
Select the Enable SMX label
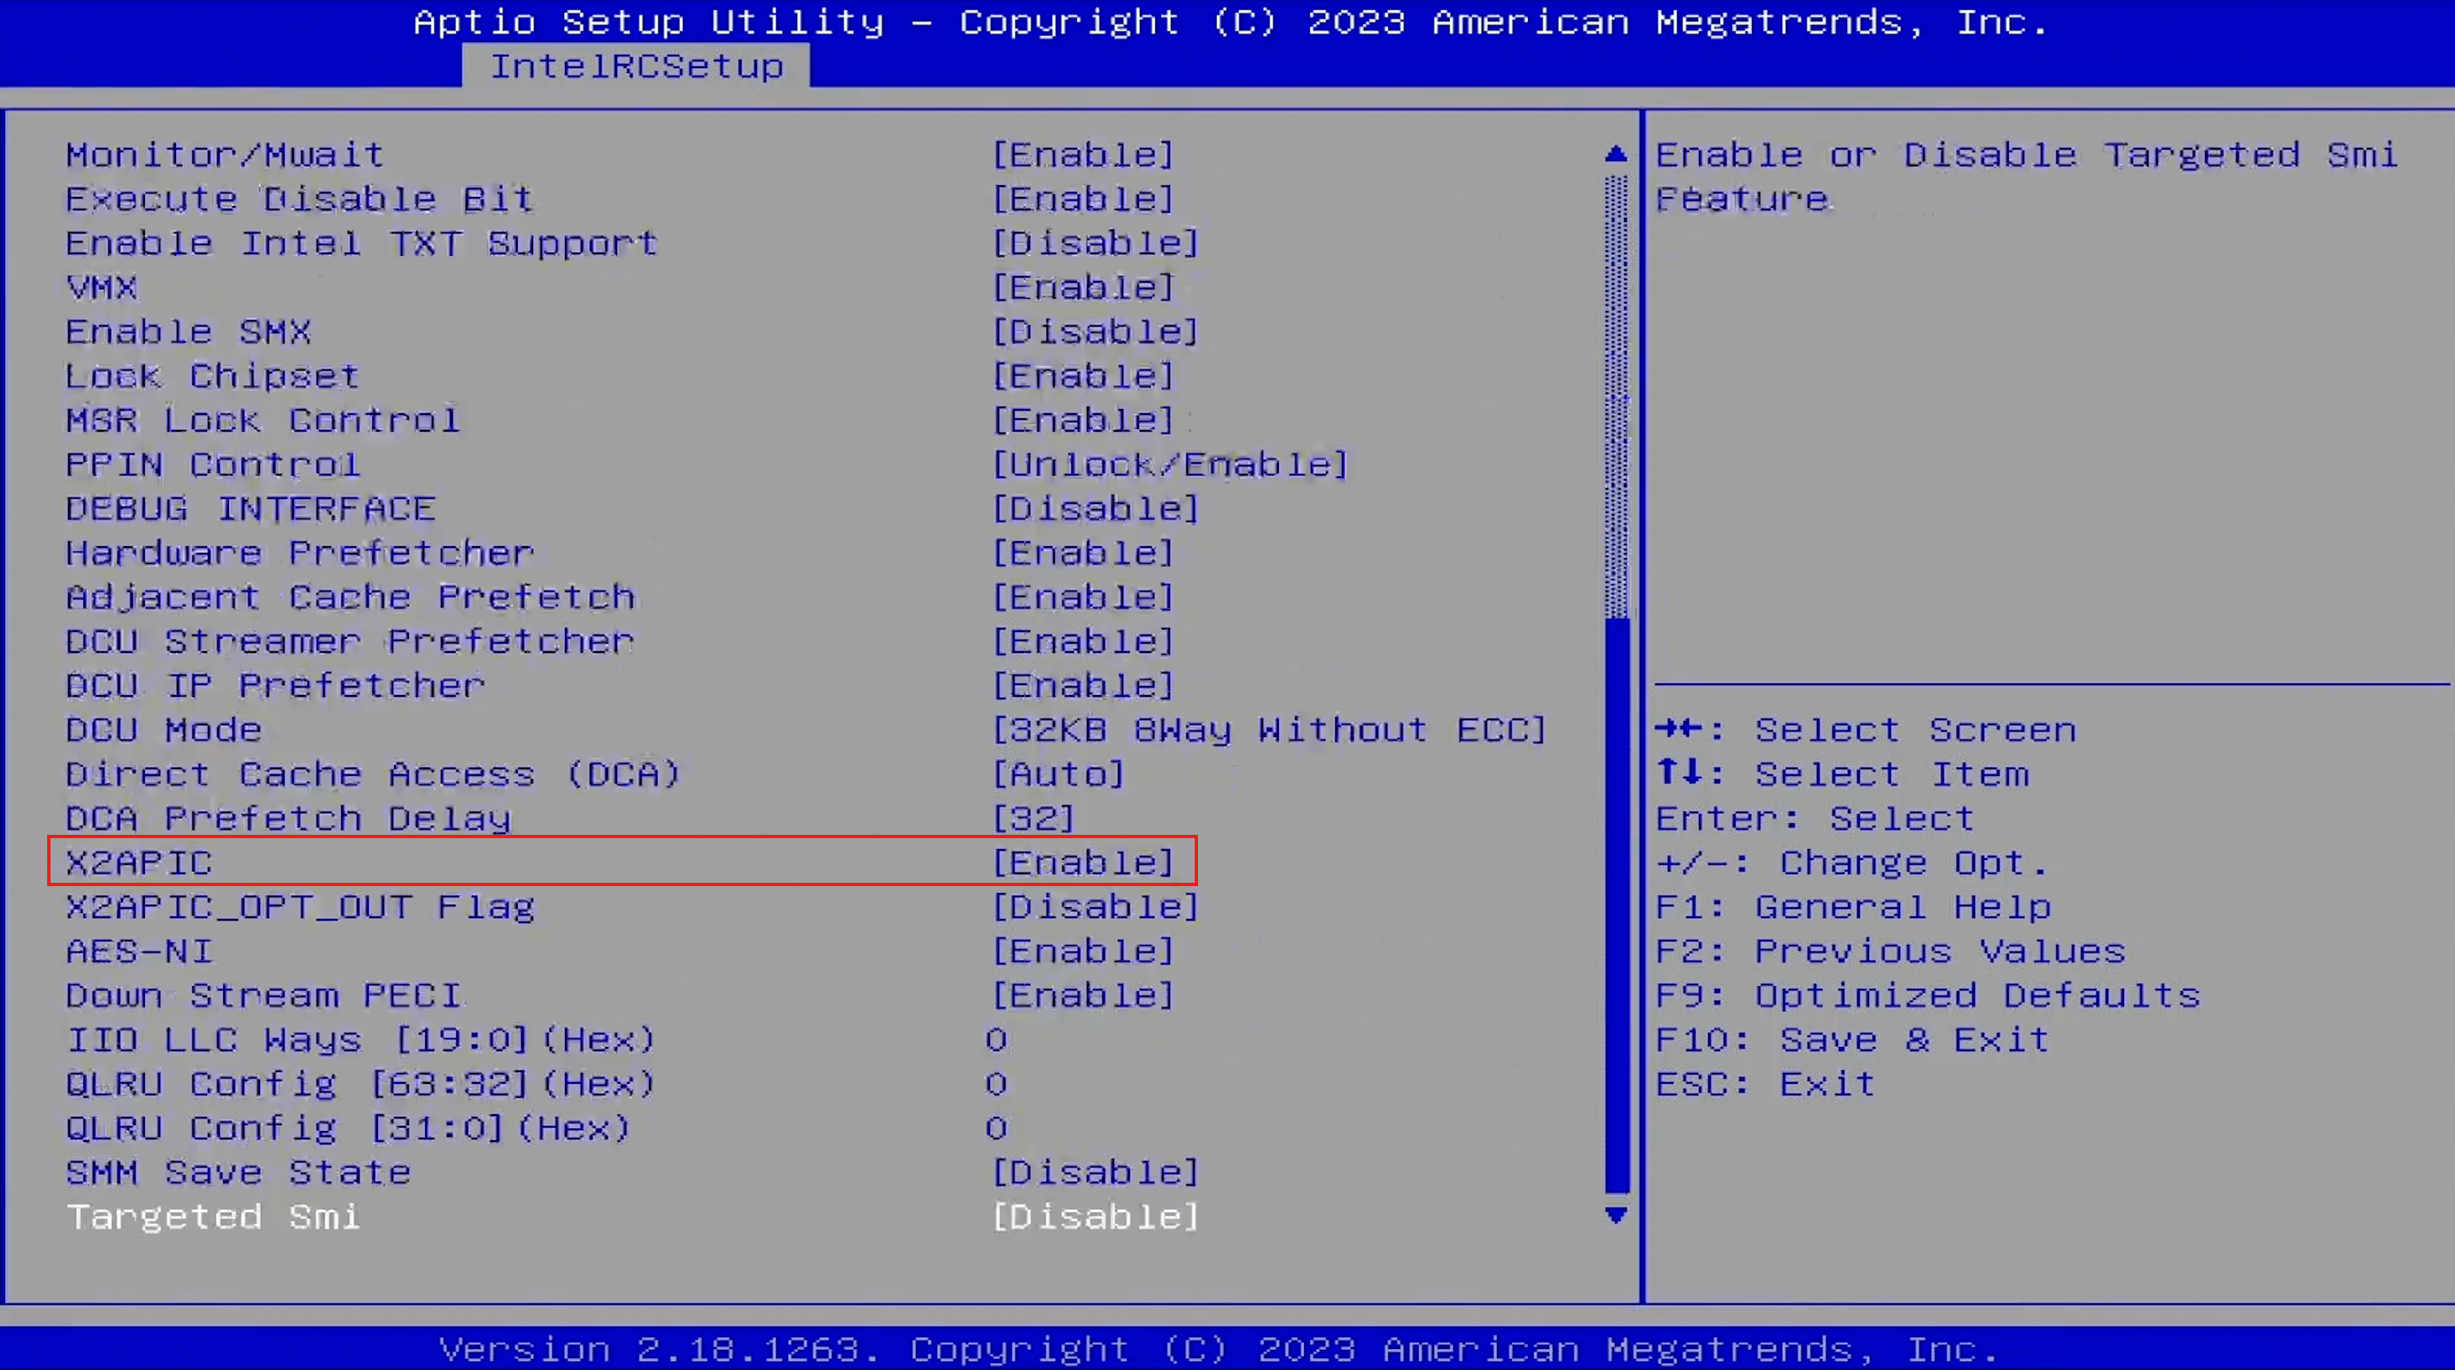(x=189, y=332)
